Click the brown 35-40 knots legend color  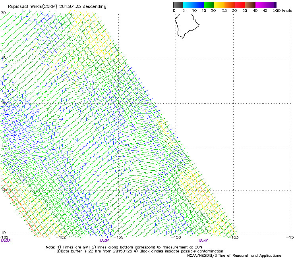(x=250, y=5)
